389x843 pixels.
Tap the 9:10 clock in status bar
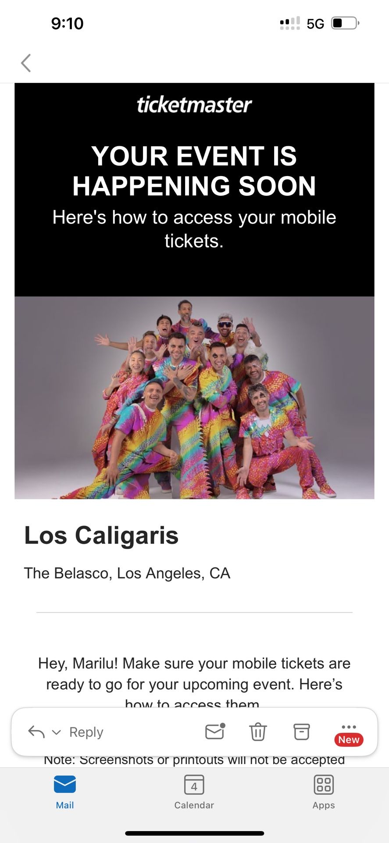click(67, 23)
